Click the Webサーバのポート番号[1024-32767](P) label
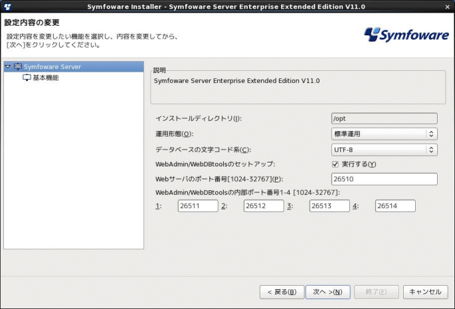455x309 pixels. point(219,179)
